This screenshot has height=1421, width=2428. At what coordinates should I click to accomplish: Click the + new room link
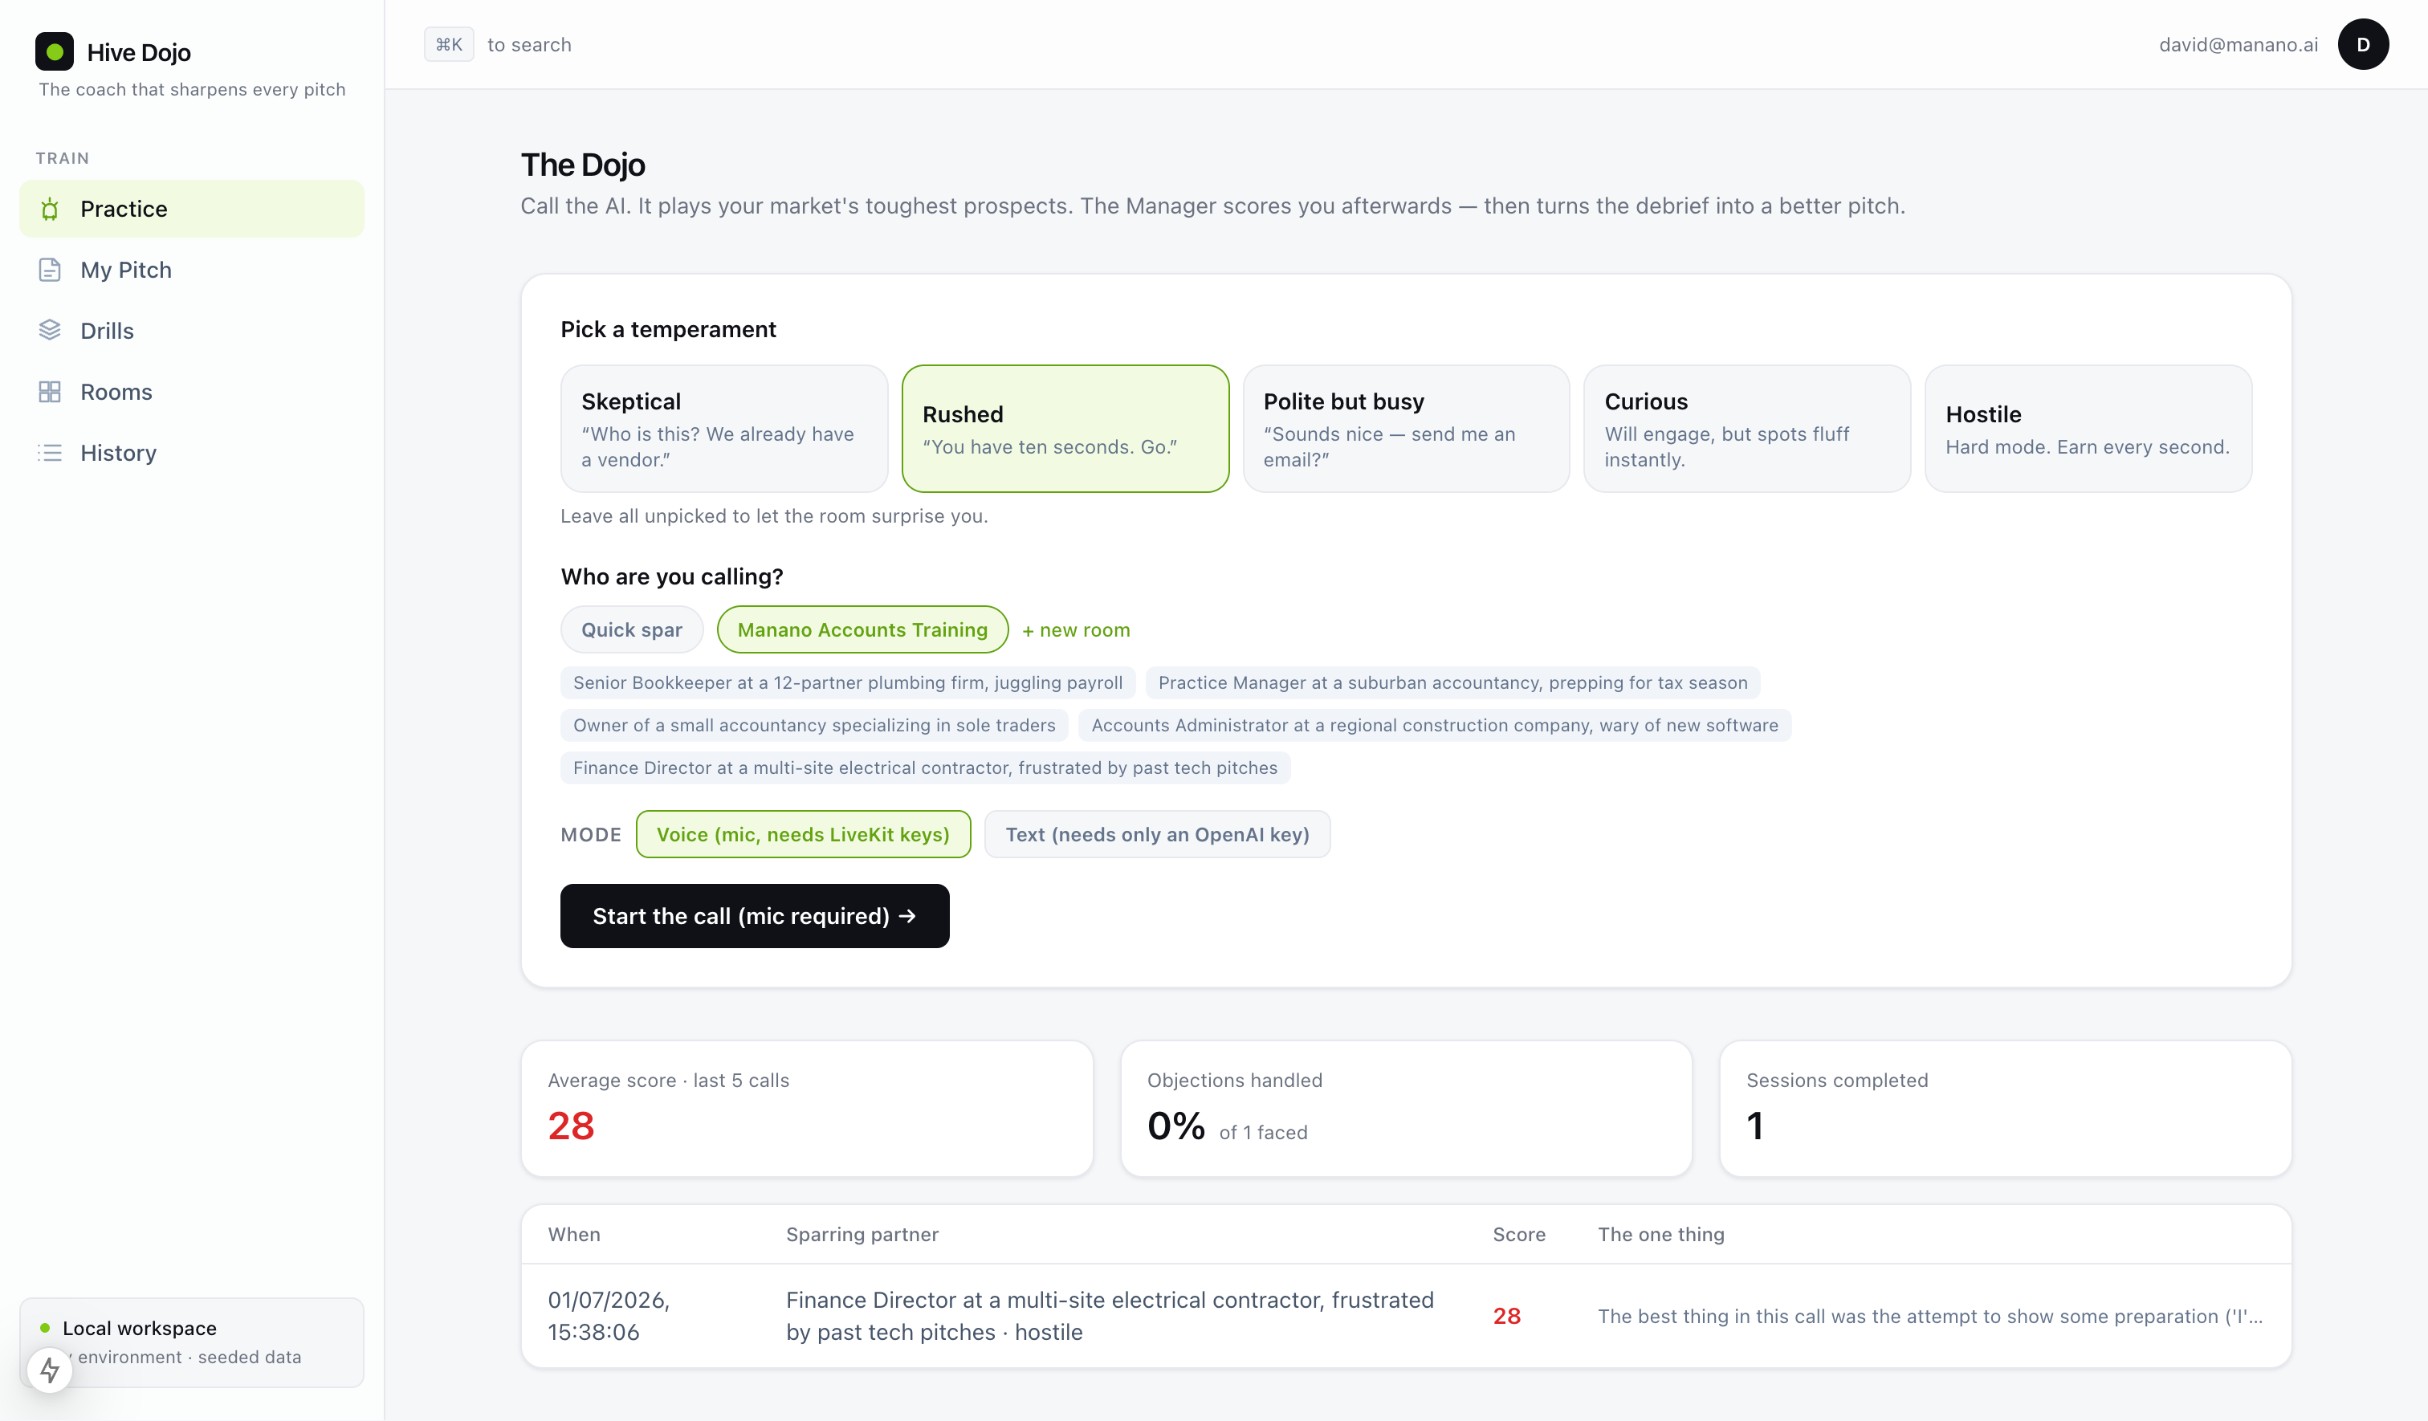(1075, 630)
